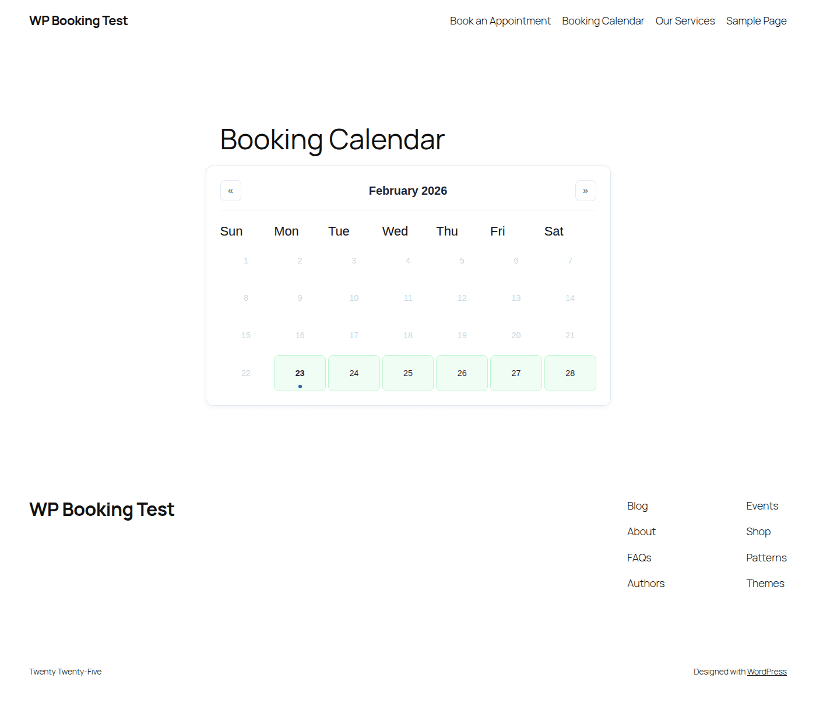Select February 27 on the calendar

(x=516, y=373)
